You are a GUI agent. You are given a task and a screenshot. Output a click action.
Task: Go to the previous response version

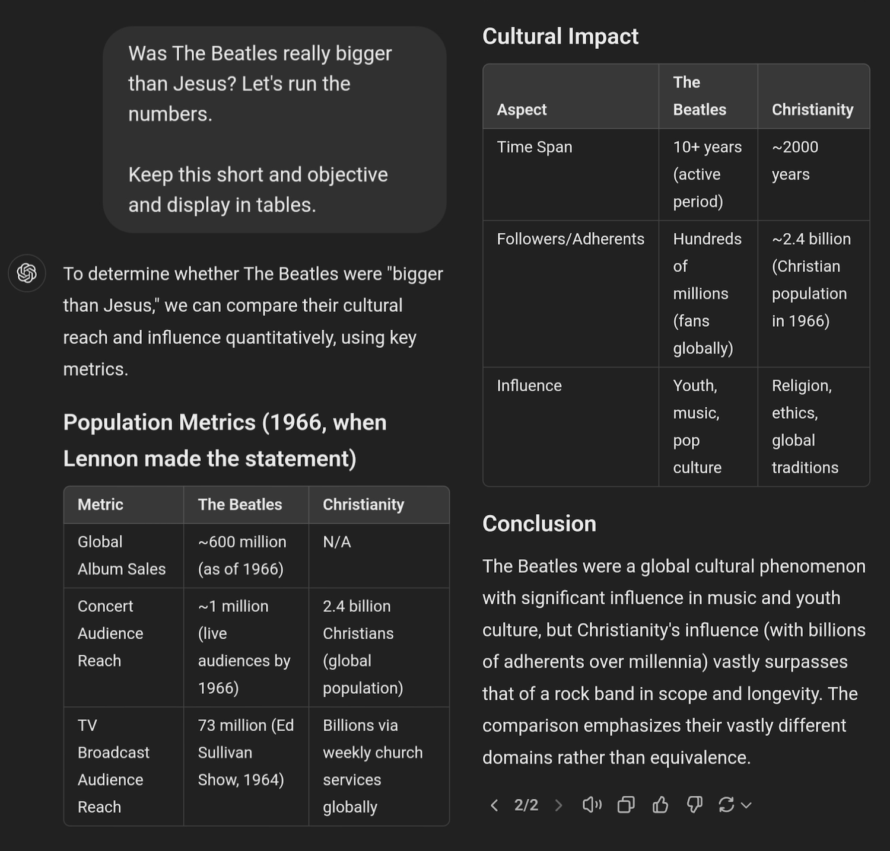pos(494,805)
